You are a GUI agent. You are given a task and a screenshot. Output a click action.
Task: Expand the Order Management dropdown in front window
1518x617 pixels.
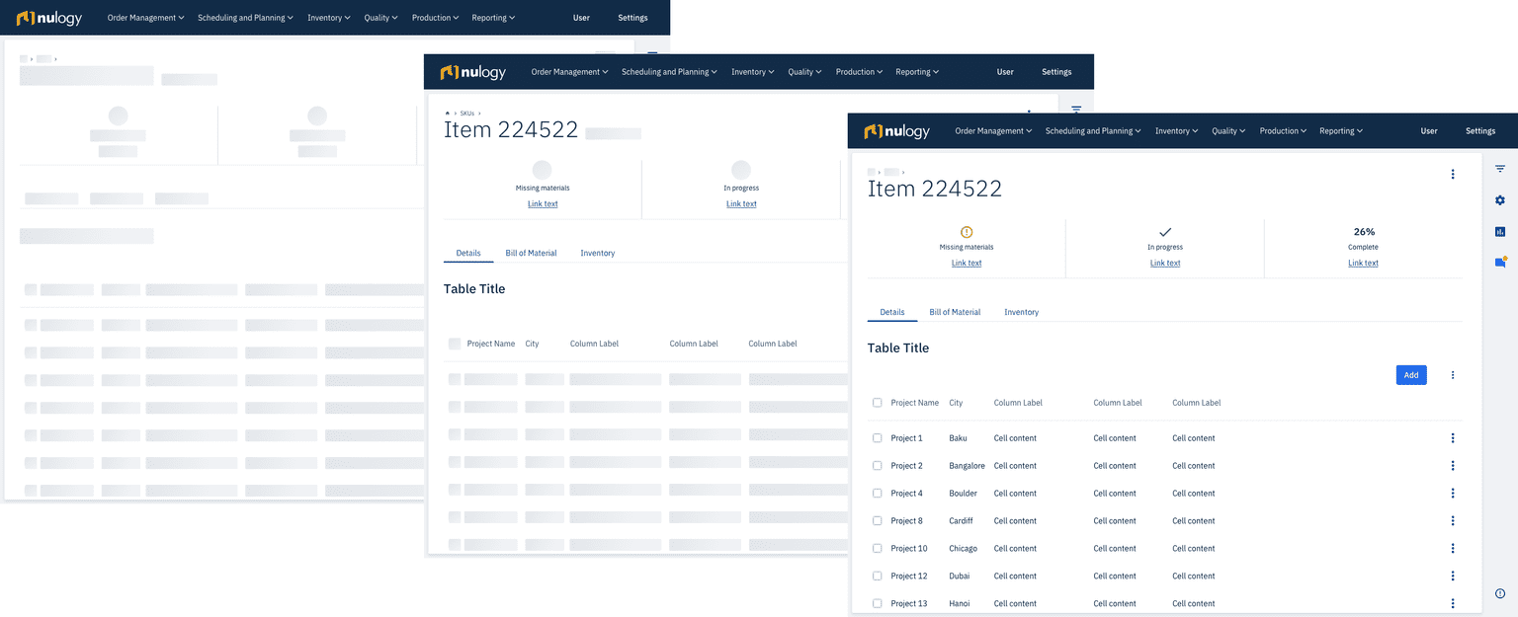pyautogui.click(x=993, y=131)
